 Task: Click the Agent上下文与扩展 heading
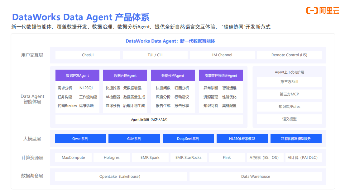coord(289,72)
